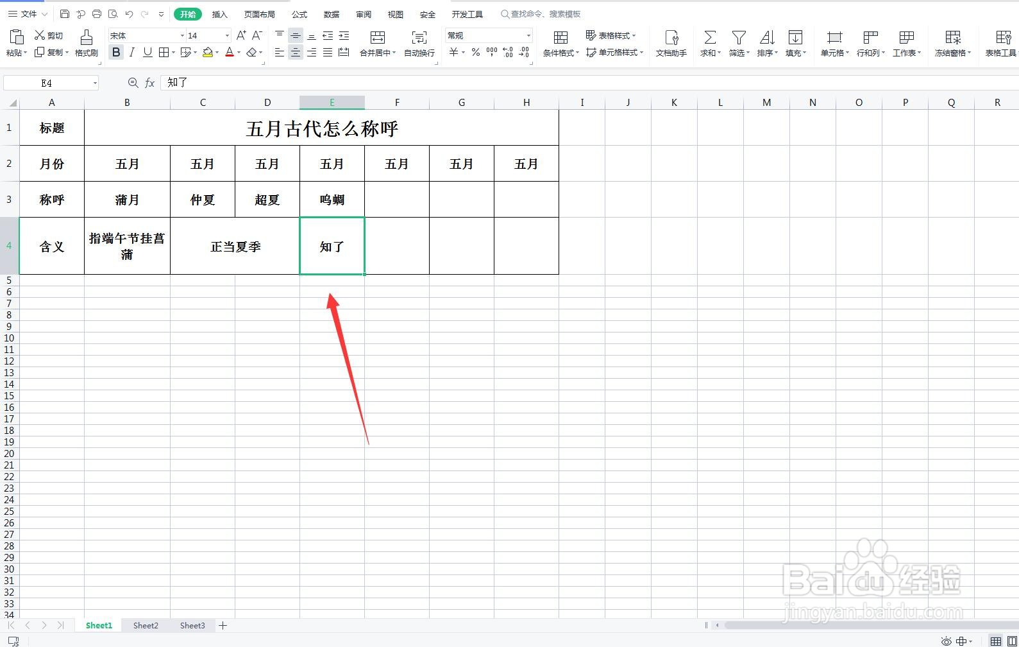Screen dimensions: 1019x647
Task: Click the formula bar showing 知了
Action: pyautogui.click(x=589, y=83)
